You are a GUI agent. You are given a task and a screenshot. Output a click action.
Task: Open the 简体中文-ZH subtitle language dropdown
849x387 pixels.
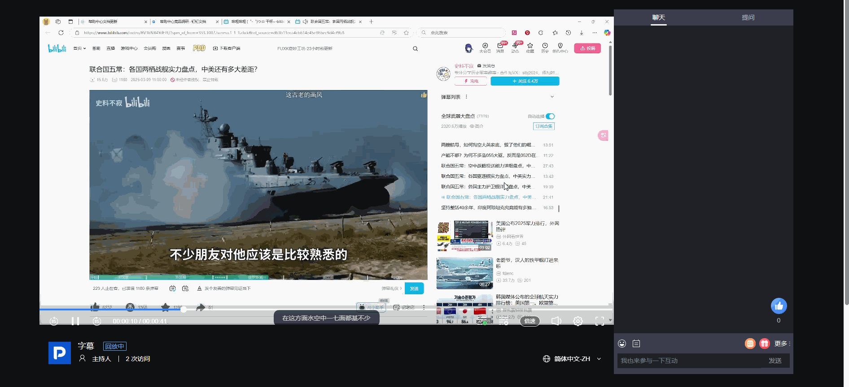[x=572, y=359]
